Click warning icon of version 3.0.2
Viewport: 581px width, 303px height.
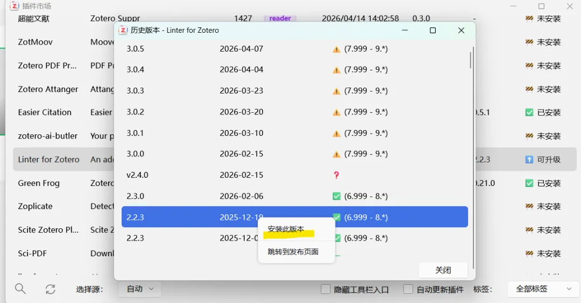tap(336, 112)
